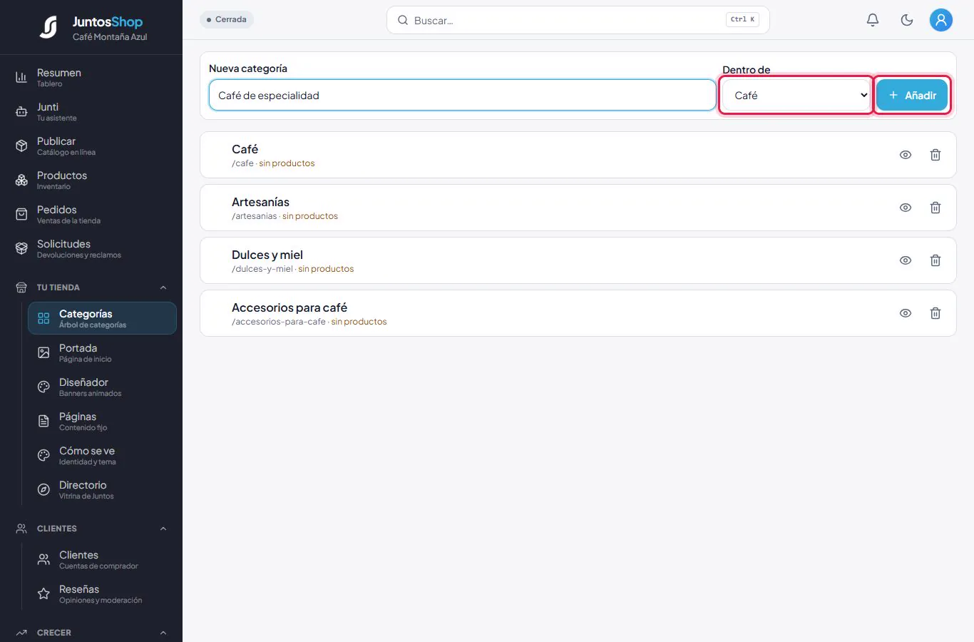This screenshot has width=974, height=642.
Task: Open Cómo se ve theme settings
Action: tap(102, 455)
